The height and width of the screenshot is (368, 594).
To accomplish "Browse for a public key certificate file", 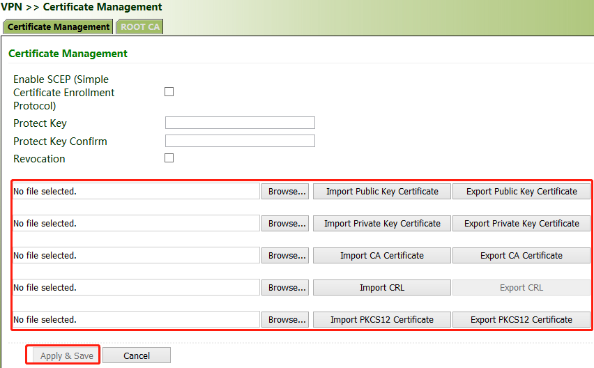I will point(285,192).
